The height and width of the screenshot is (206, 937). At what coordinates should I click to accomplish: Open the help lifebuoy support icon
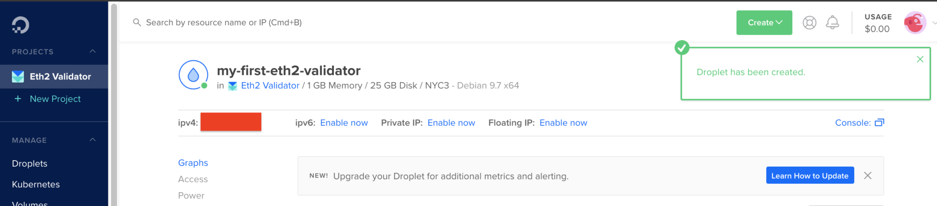click(x=809, y=23)
